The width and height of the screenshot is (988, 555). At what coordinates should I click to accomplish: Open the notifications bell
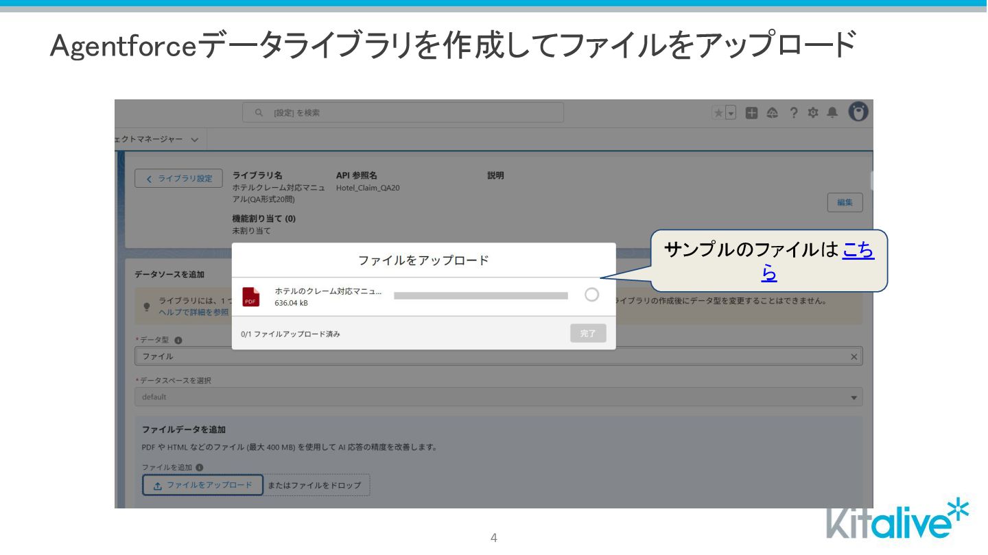pos(832,112)
